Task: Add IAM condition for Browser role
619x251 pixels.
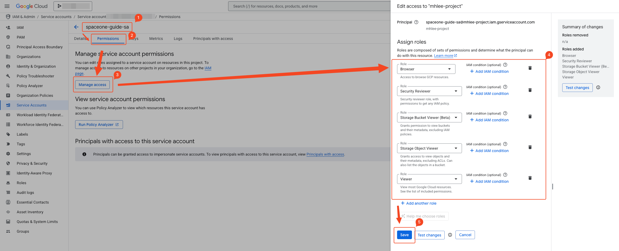Action: [x=489, y=71]
